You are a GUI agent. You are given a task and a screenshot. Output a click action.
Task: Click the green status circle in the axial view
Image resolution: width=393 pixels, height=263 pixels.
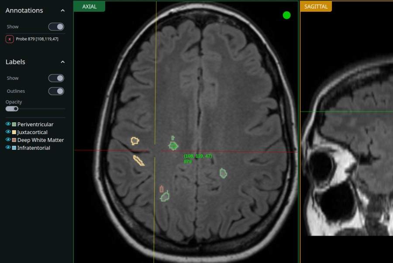[x=287, y=15]
